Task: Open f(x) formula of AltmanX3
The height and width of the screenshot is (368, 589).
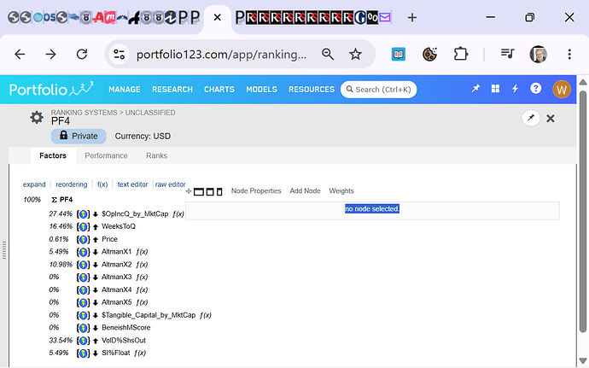Action: coord(142,277)
